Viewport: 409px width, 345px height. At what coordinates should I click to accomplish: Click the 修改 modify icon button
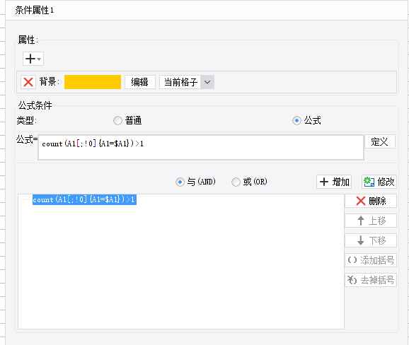(x=379, y=182)
